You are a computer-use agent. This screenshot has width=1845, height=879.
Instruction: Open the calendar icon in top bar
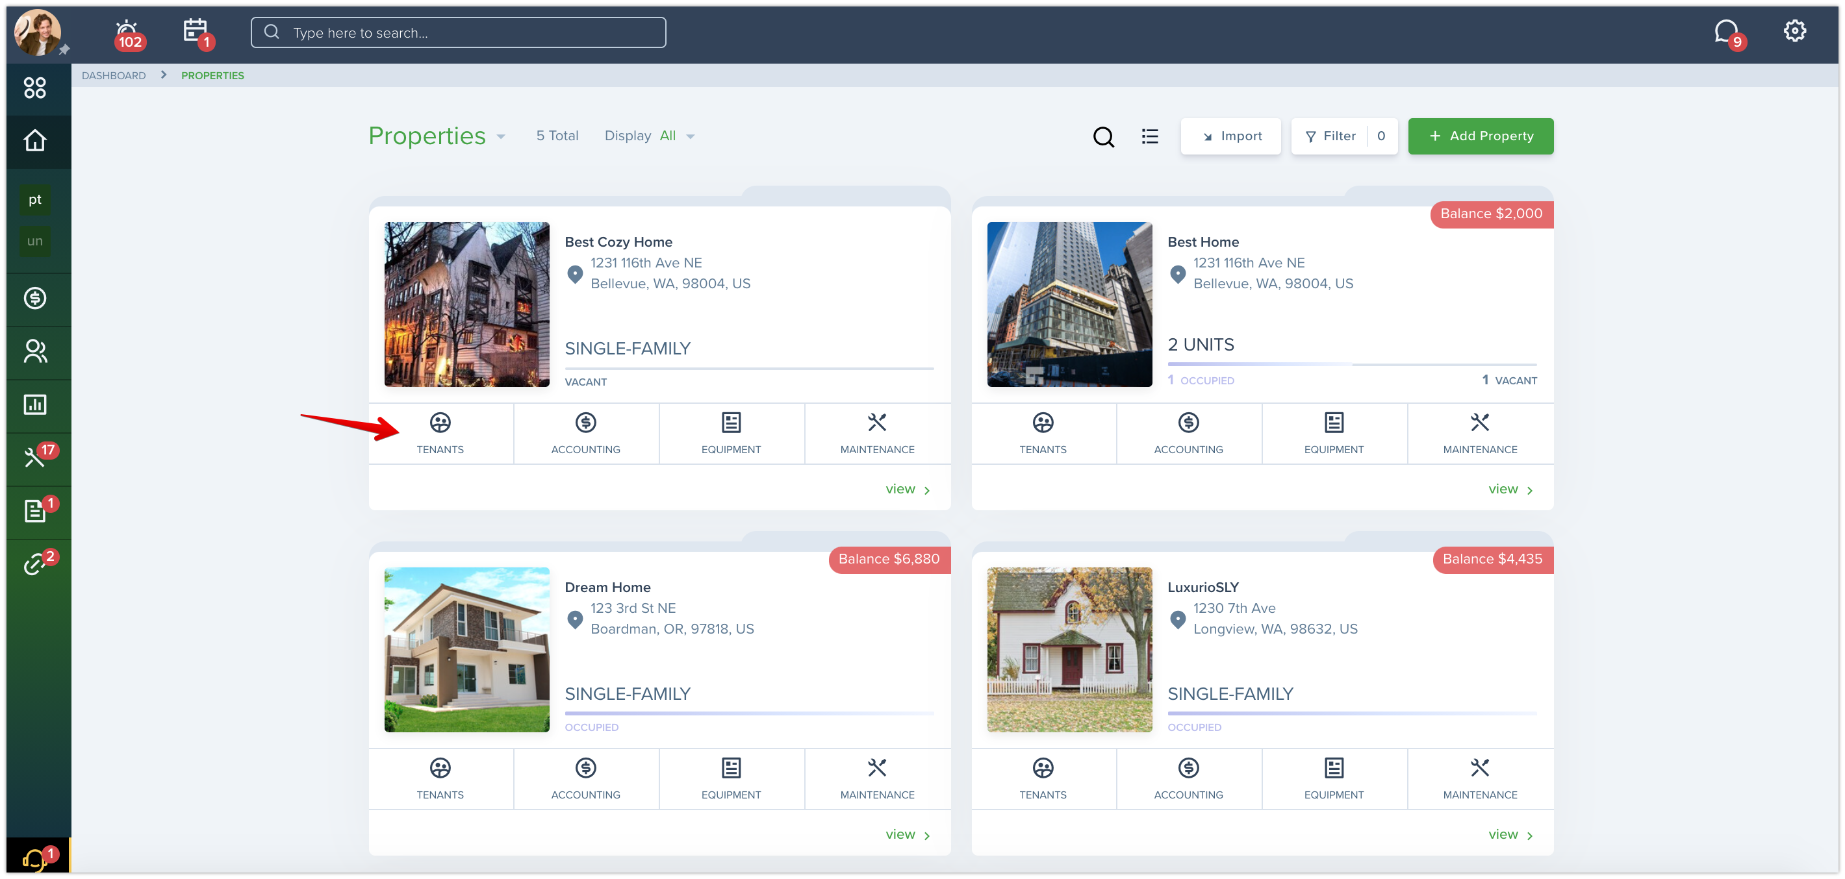pos(197,33)
